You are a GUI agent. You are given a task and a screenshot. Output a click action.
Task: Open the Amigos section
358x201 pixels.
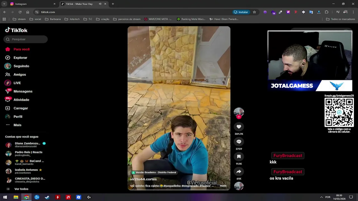click(x=16, y=75)
